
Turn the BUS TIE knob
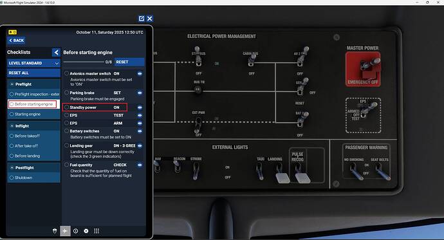coord(198,89)
